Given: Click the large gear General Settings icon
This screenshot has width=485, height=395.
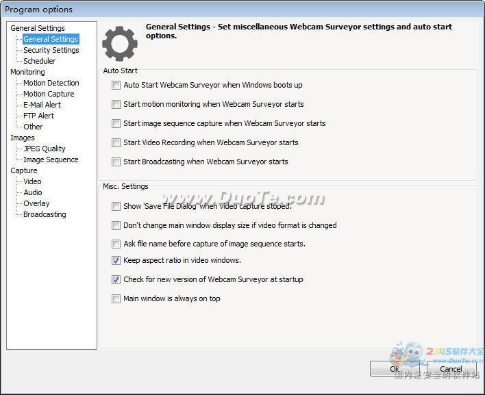Looking at the screenshot, I should click(x=120, y=44).
